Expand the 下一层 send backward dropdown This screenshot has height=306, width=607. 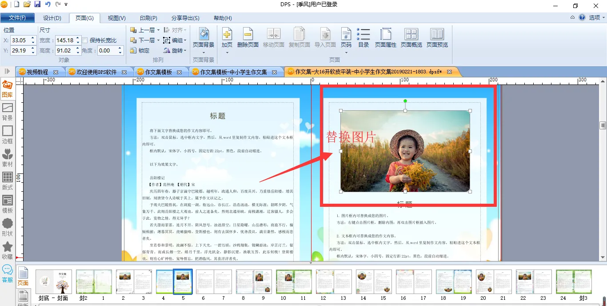[x=158, y=40]
